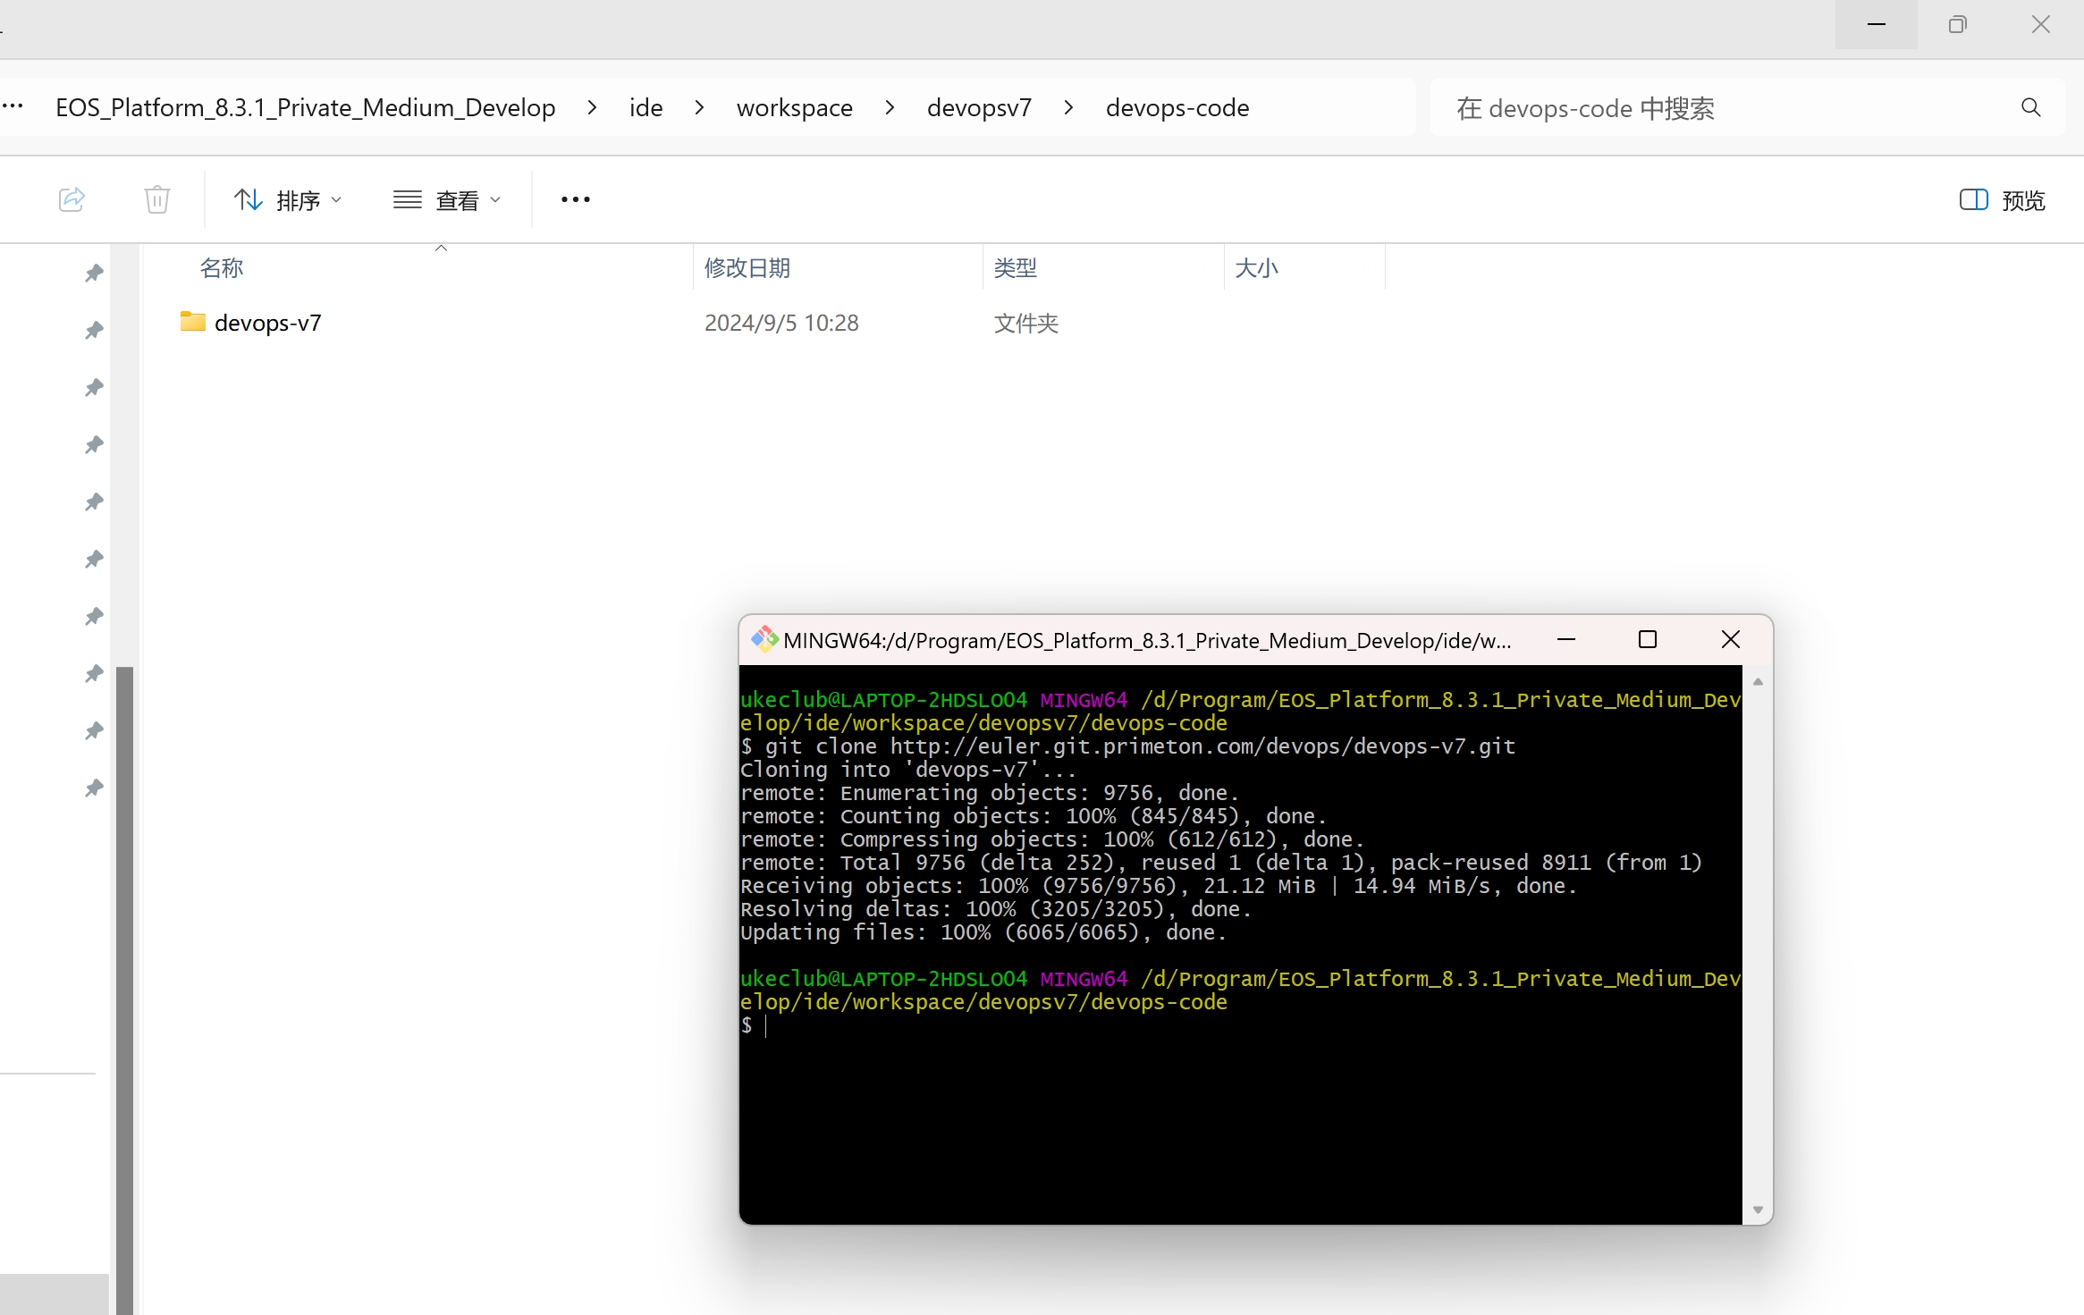Open the 查看 view dropdown
Viewport: 2084px width, 1315px height.
point(447,199)
